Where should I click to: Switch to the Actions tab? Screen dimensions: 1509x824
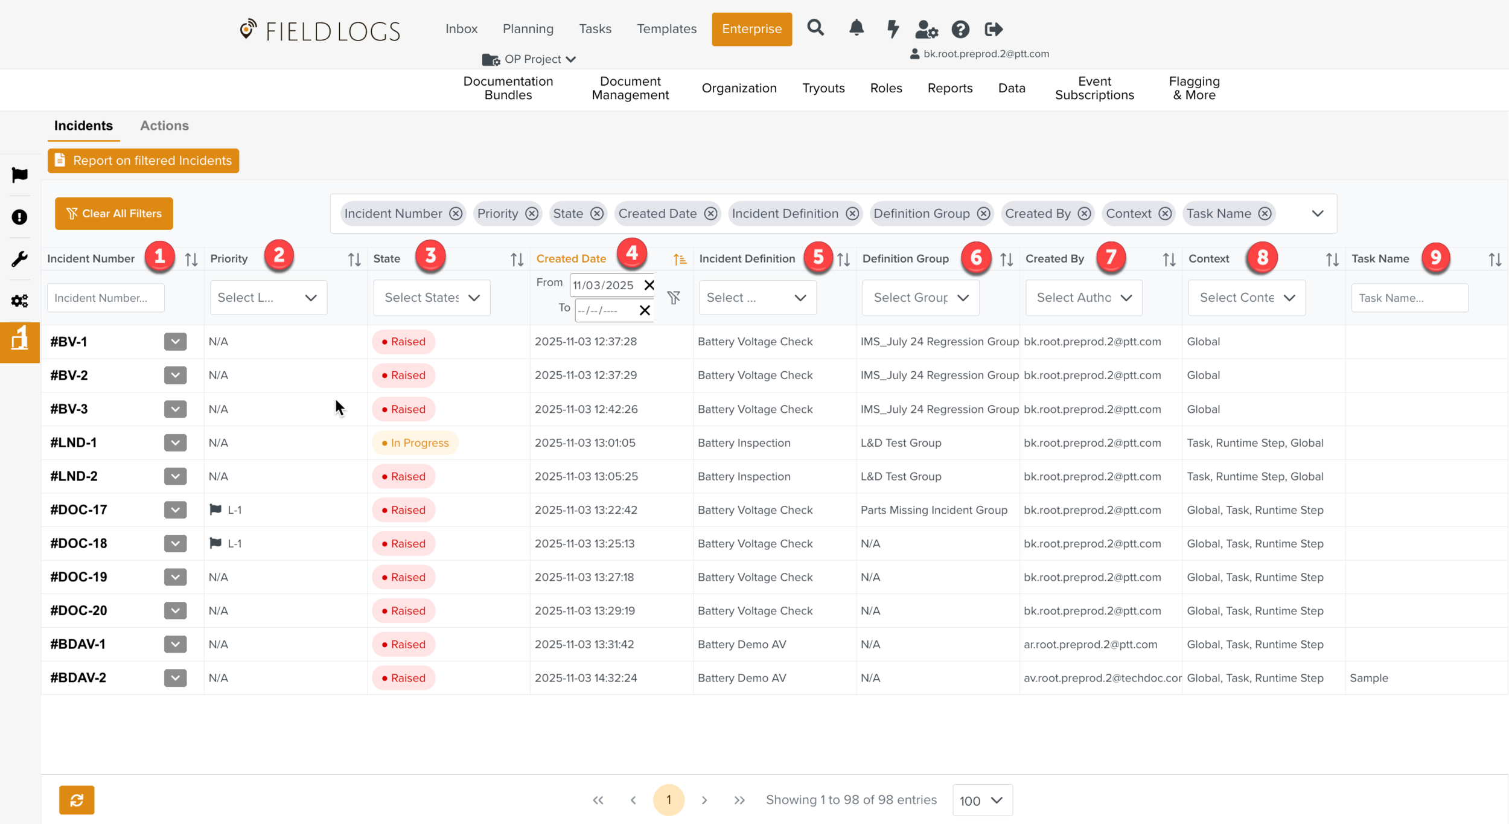click(164, 126)
